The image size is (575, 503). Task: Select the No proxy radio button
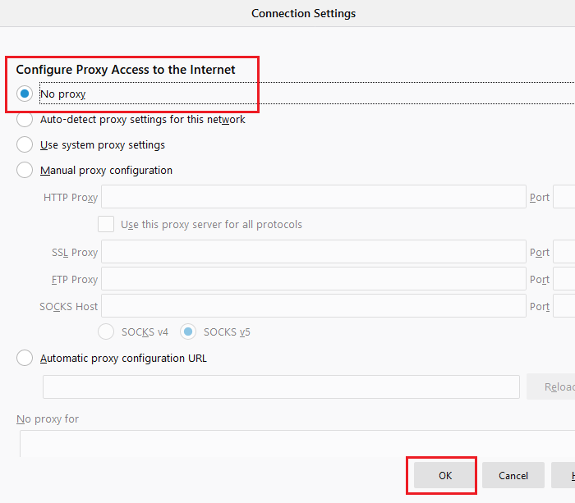(25, 94)
